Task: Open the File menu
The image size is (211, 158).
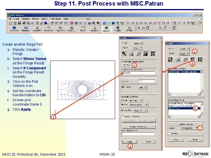Action: (10, 19)
